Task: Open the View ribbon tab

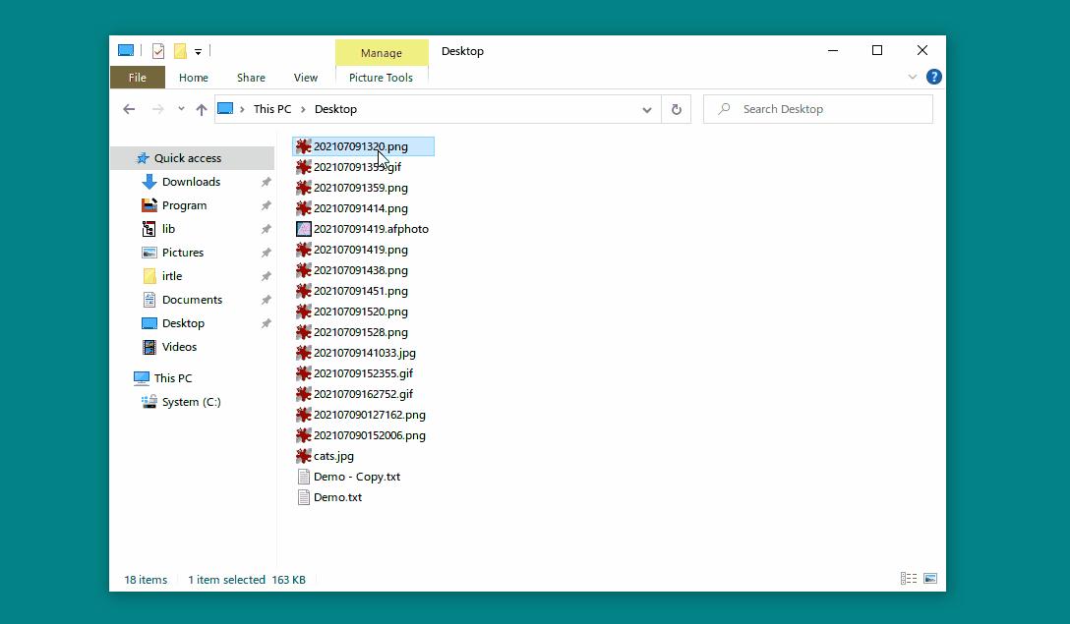Action: coord(306,78)
